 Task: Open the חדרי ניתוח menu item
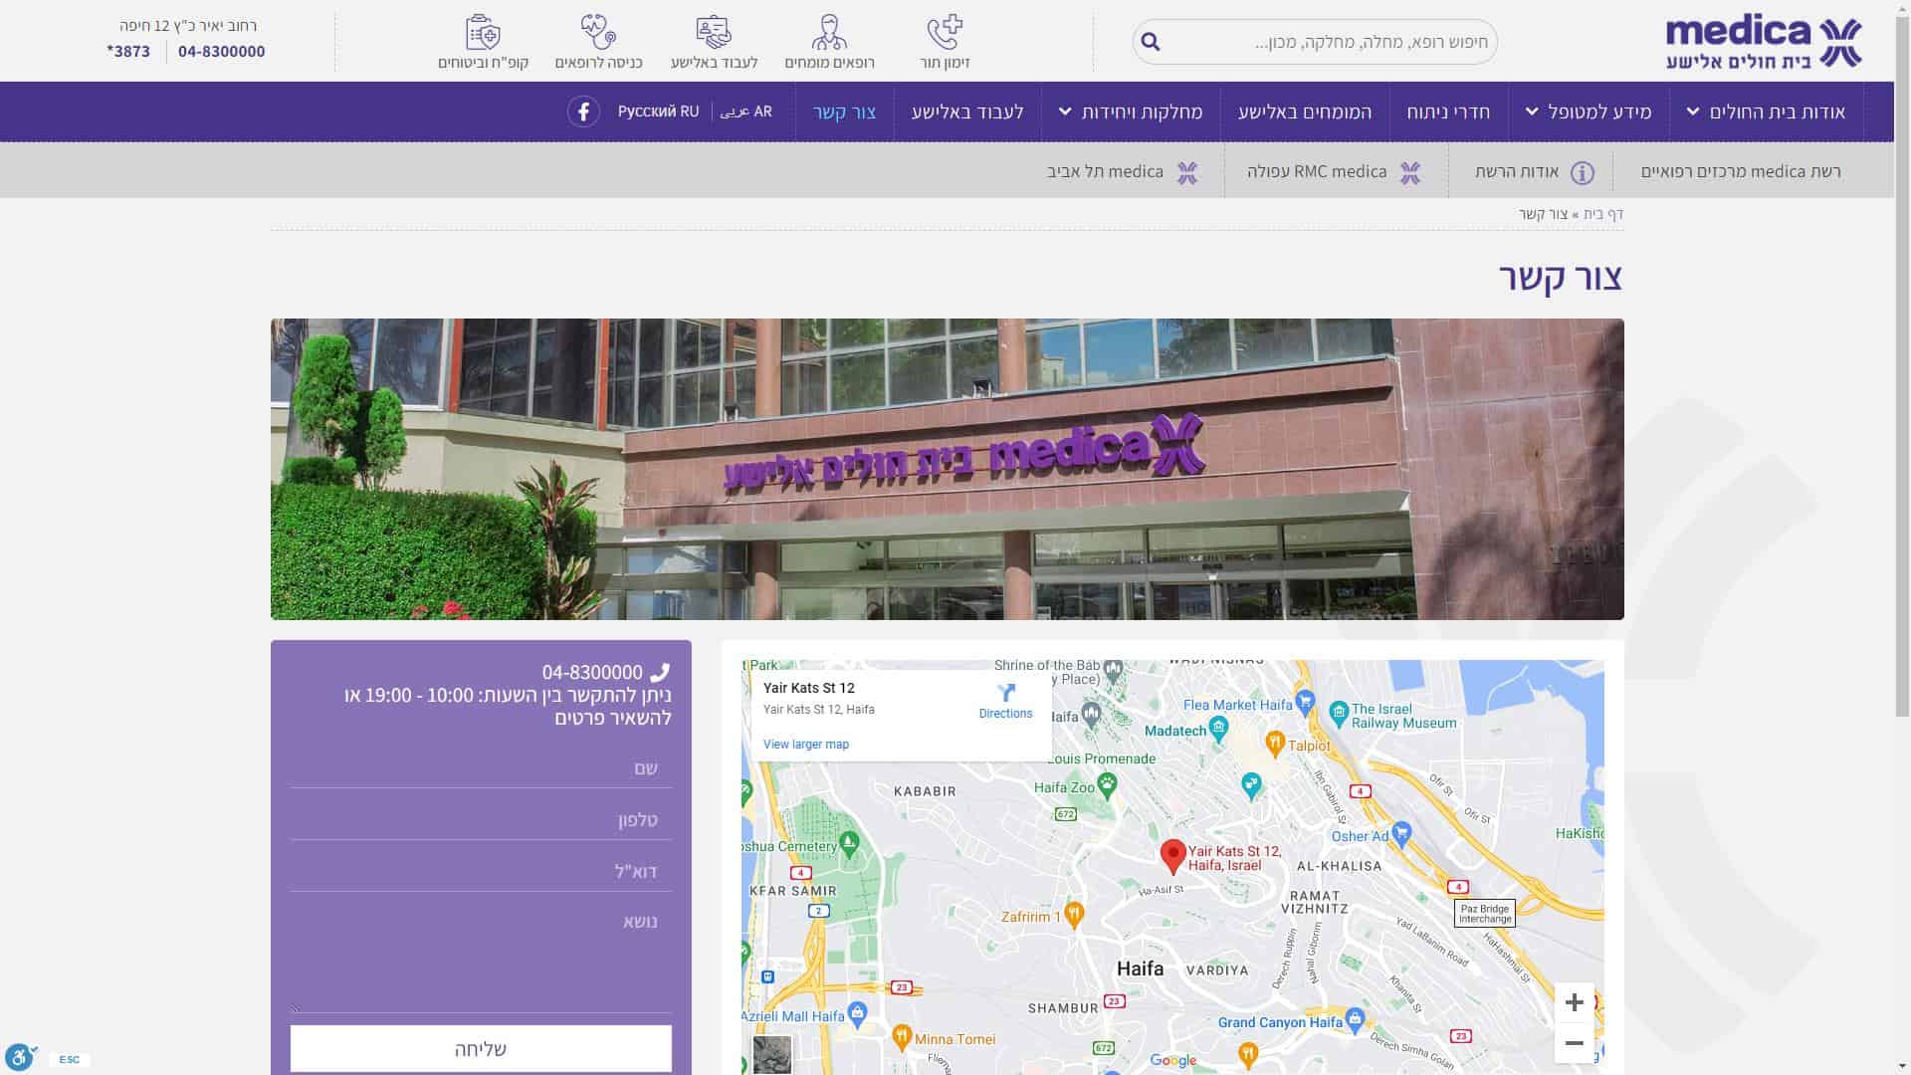1447,111
